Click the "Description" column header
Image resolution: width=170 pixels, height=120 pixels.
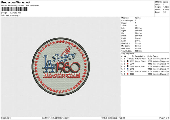point(140,56)
